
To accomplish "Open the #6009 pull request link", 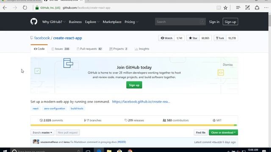I will (x=122, y=142).
